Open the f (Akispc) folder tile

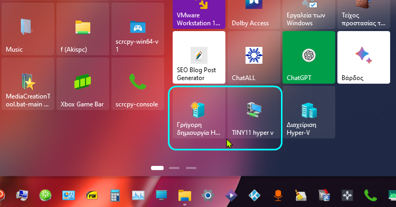click(83, 29)
